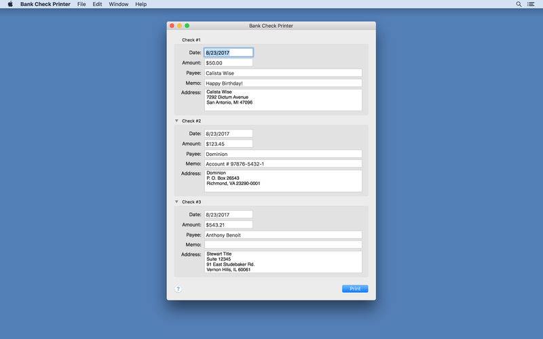Image resolution: width=543 pixels, height=339 pixels.
Task: Close the Bank Check Printer window
Action: click(x=172, y=26)
